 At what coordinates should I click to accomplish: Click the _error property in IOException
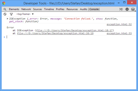click(x=33, y=19)
